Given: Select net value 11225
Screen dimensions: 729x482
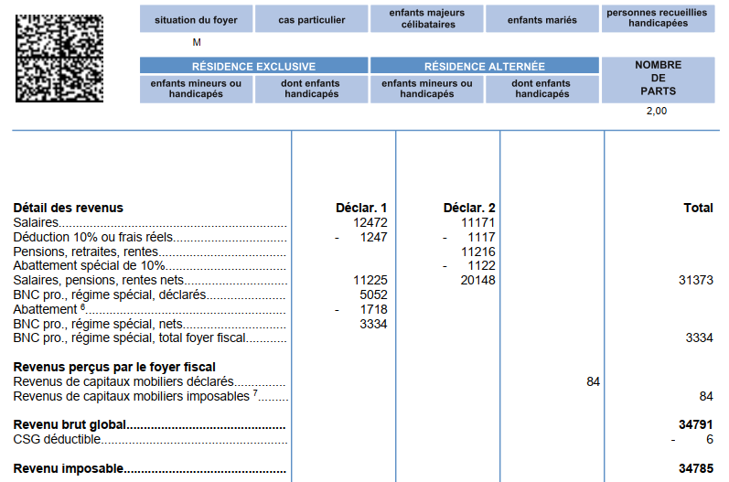Looking at the screenshot, I should pyautogui.click(x=370, y=280).
